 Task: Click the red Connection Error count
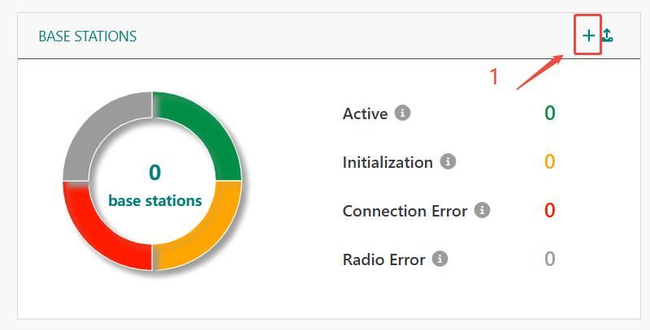point(550,211)
